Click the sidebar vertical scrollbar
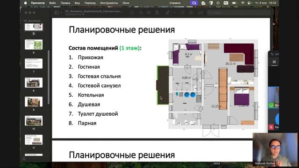Image resolution: width=299 pixels, height=168 pixels. (x=49, y=77)
